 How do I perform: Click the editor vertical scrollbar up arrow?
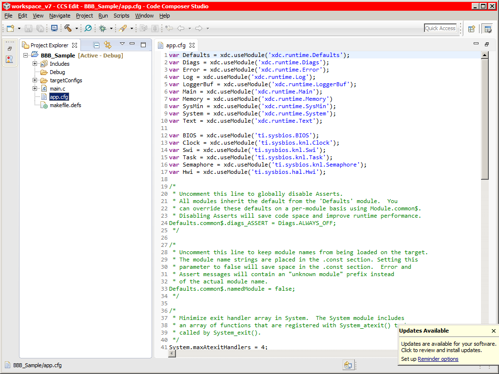[x=484, y=55]
